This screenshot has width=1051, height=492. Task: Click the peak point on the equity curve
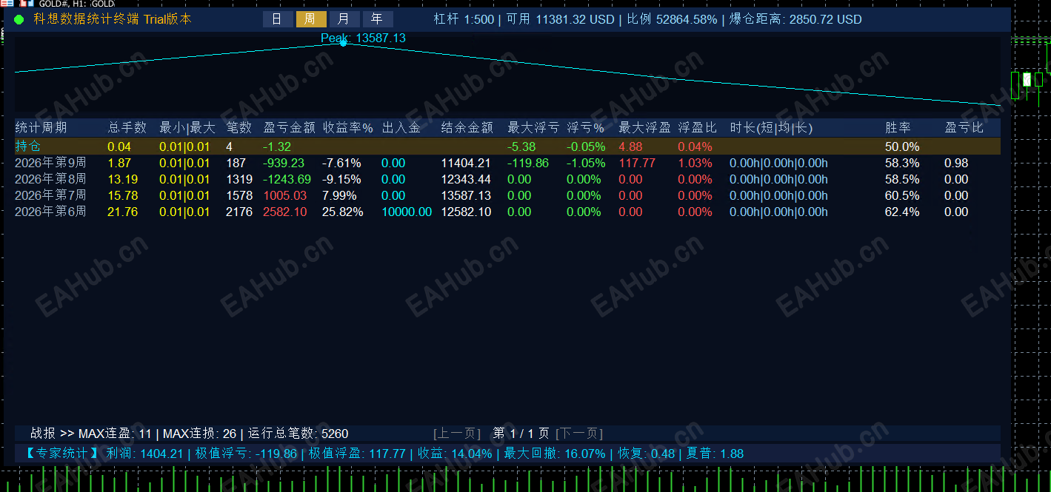[x=343, y=43]
